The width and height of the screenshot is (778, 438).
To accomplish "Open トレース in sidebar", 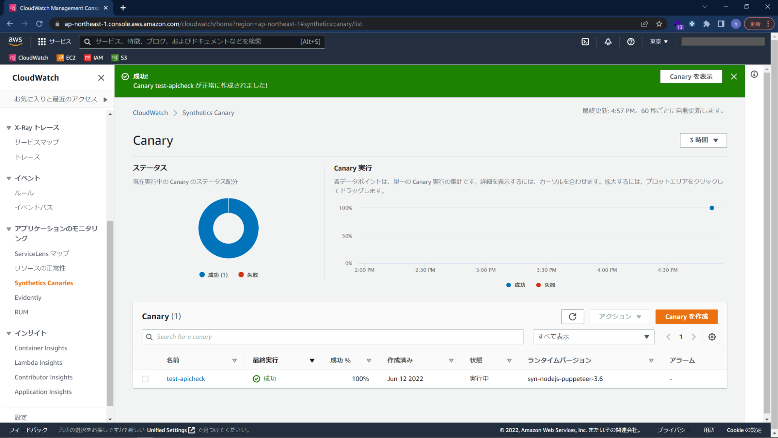I will click(27, 157).
